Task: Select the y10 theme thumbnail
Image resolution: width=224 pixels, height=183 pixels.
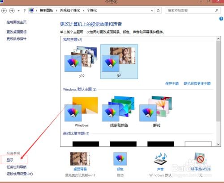Action: [x=82, y=61]
